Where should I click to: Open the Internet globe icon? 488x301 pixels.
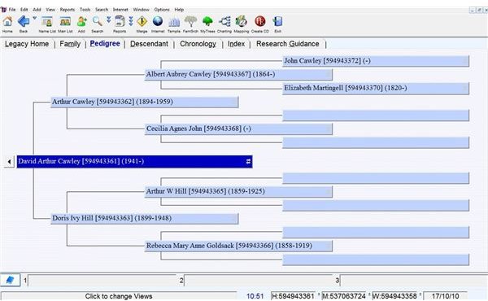(158, 22)
